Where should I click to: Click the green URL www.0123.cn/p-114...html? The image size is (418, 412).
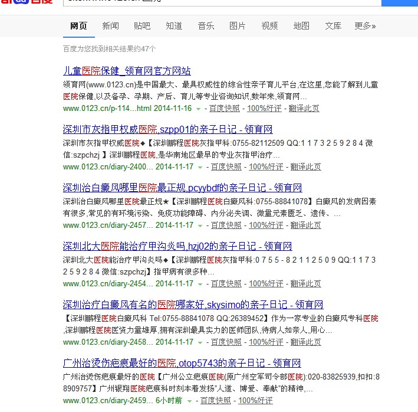coord(107,109)
